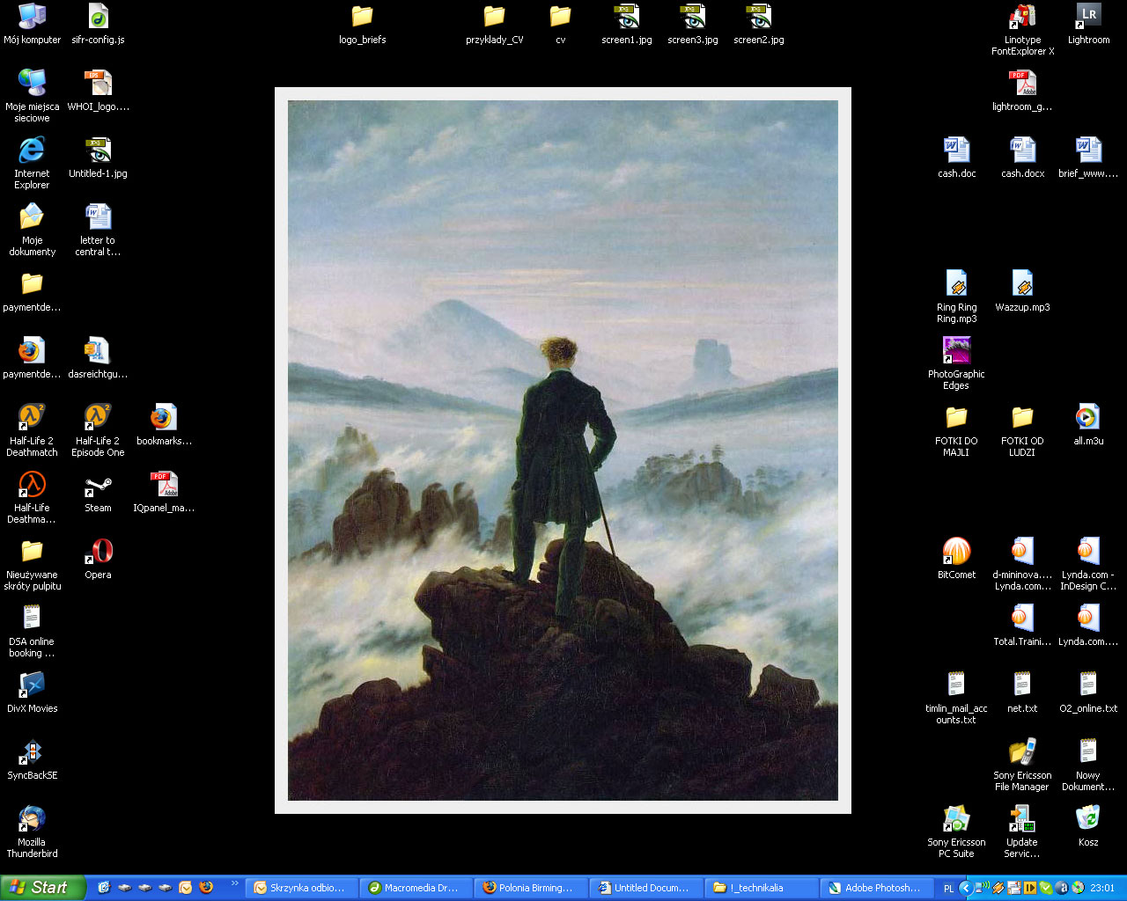1127x901 pixels.
Task: Open the PL language bar selector
Action: (948, 889)
